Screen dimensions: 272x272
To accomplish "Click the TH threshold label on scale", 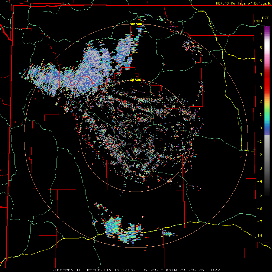I will coord(260,235).
